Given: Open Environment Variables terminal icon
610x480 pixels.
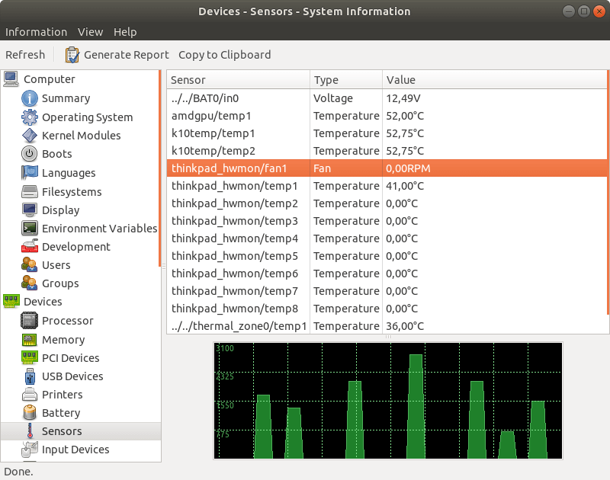Looking at the screenshot, I should tap(30, 229).
